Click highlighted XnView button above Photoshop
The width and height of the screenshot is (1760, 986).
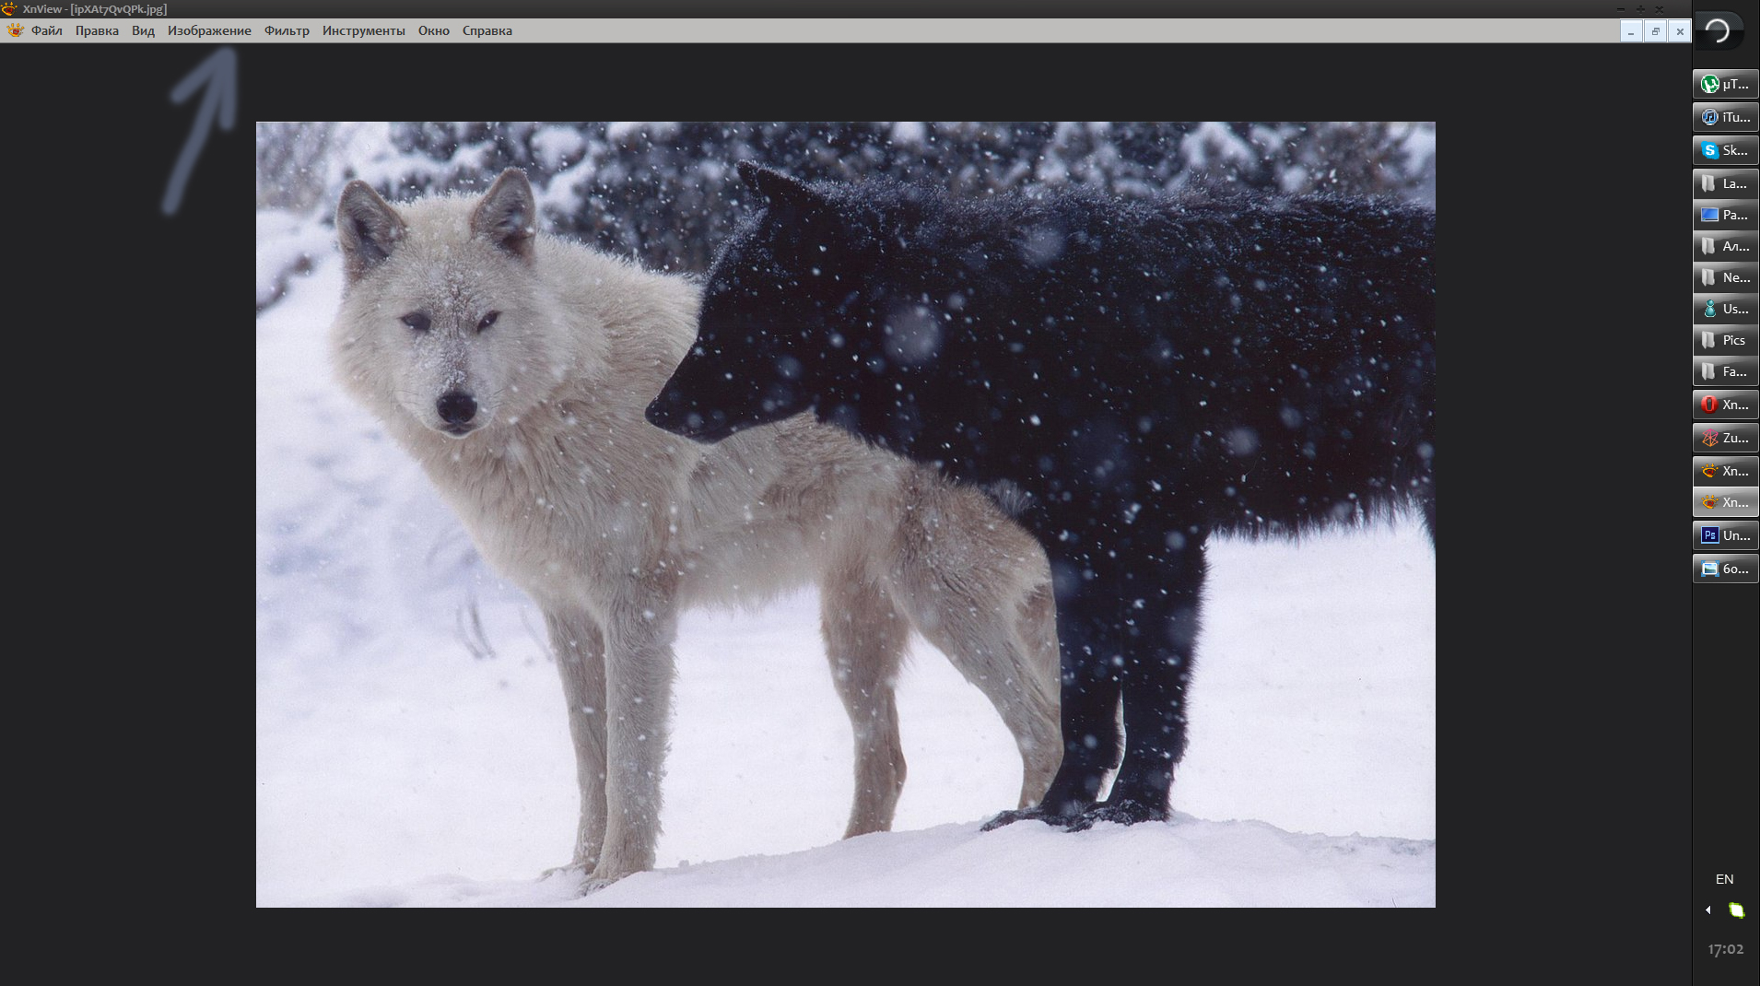(x=1726, y=502)
